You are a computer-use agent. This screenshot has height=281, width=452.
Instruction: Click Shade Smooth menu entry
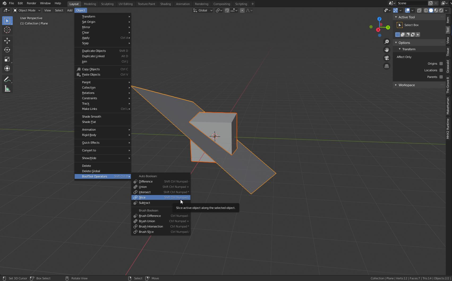click(103, 117)
